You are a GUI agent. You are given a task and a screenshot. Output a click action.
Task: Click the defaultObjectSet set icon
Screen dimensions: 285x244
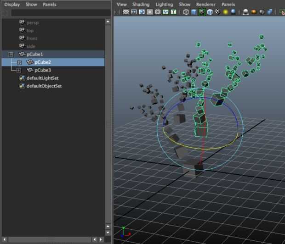22,86
